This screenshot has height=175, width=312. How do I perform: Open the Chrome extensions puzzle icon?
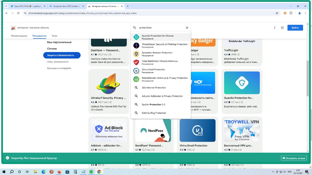[x=291, y=13]
